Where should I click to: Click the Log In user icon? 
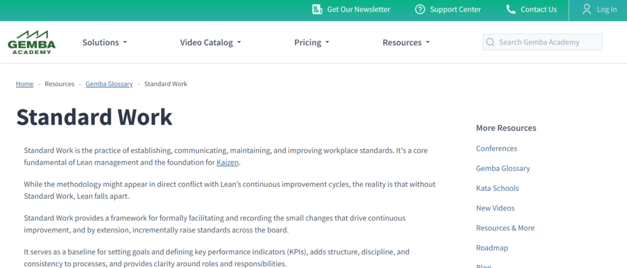(x=587, y=9)
